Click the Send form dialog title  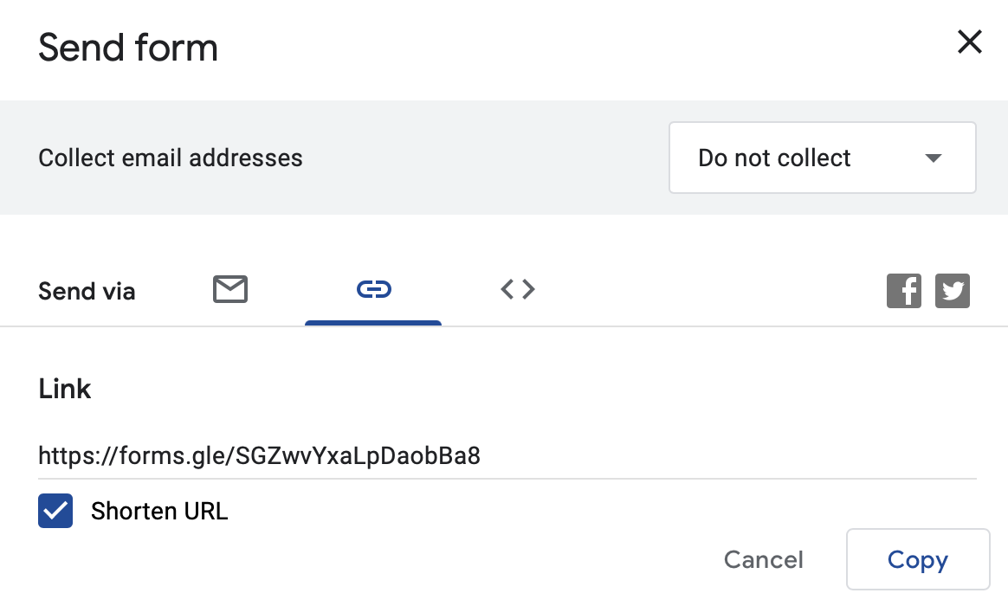(128, 48)
